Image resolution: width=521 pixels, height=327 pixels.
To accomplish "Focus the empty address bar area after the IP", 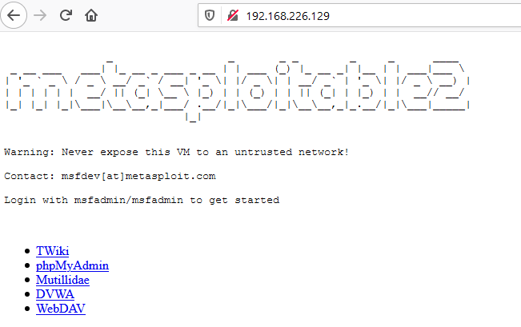I will pyautogui.click(x=425, y=16).
